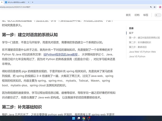Open Task View on taskbar

[79, 118]
